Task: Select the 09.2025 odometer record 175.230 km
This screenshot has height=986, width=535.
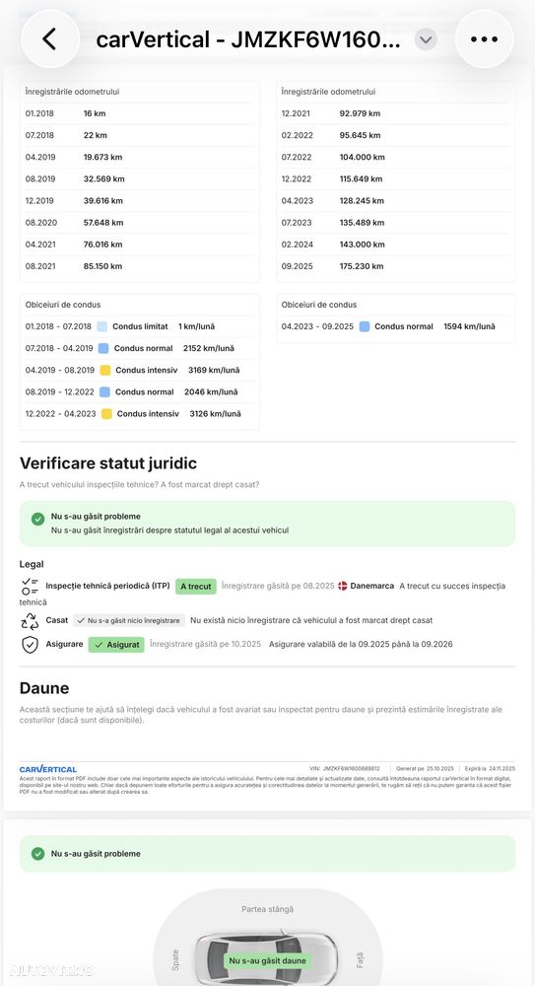Action: coord(395,266)
